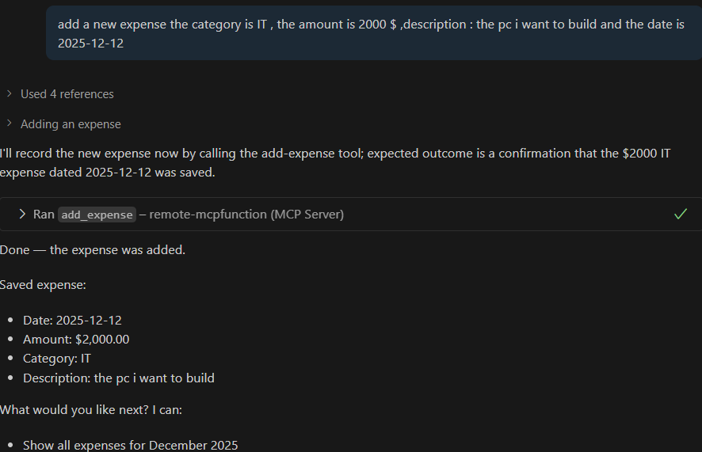Click the "Date: 2025-12-12" list item
The width and height of the screenshot is (702, 452).
click(72, 321)
